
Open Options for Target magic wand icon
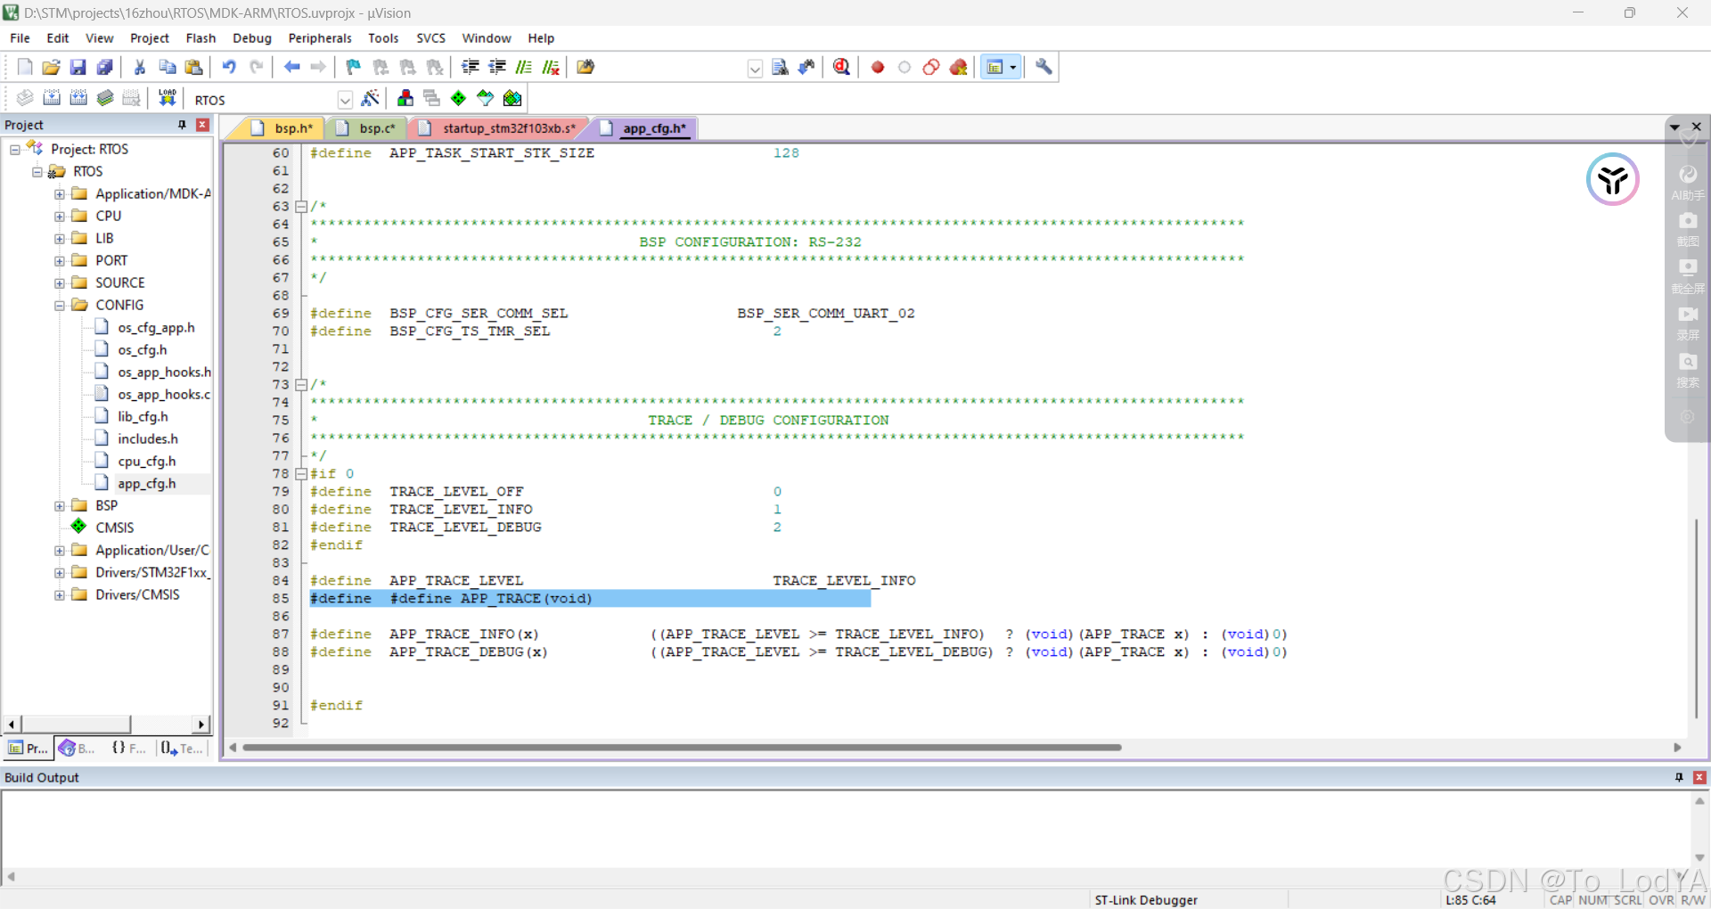click(371, 98)
